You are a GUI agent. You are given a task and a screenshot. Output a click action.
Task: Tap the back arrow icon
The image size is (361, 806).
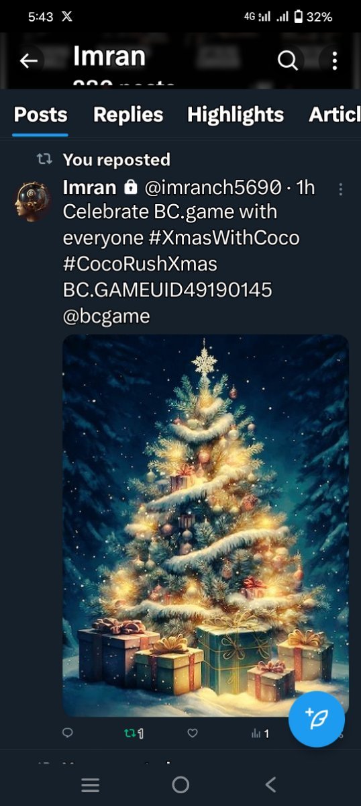click(x=28, y=61)
